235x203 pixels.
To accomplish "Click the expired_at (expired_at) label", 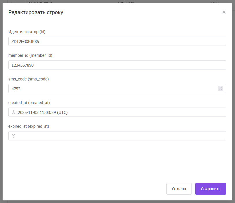I will (x=29, y=126).
